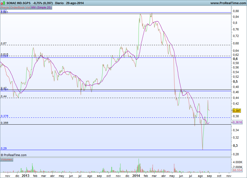The height and width of the screenshot is (178, 247).
Task: Click the bold 0,6 value on price scale
Action: tap(235, 59)
